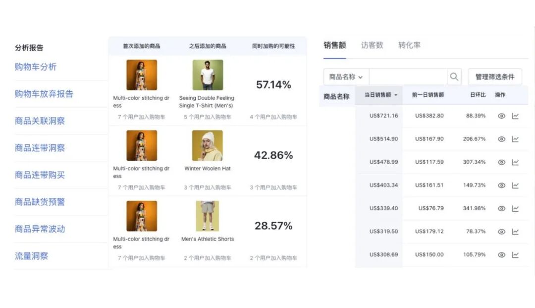Open trend chart for US$319.50 row

[515, 232]
